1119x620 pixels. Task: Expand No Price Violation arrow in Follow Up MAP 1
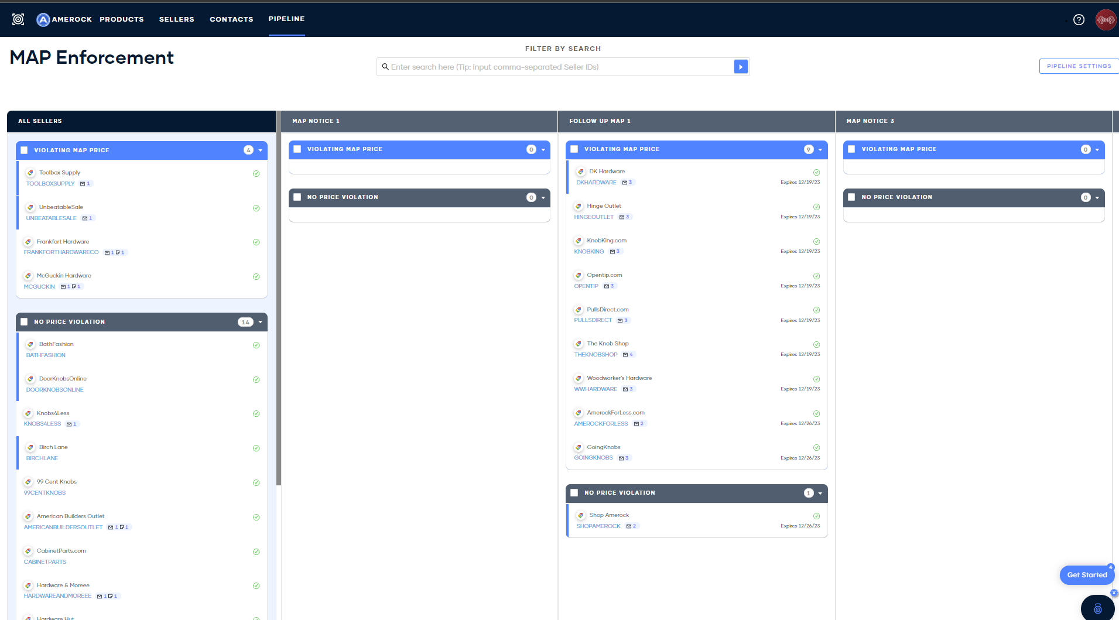[x=820, y=493]
